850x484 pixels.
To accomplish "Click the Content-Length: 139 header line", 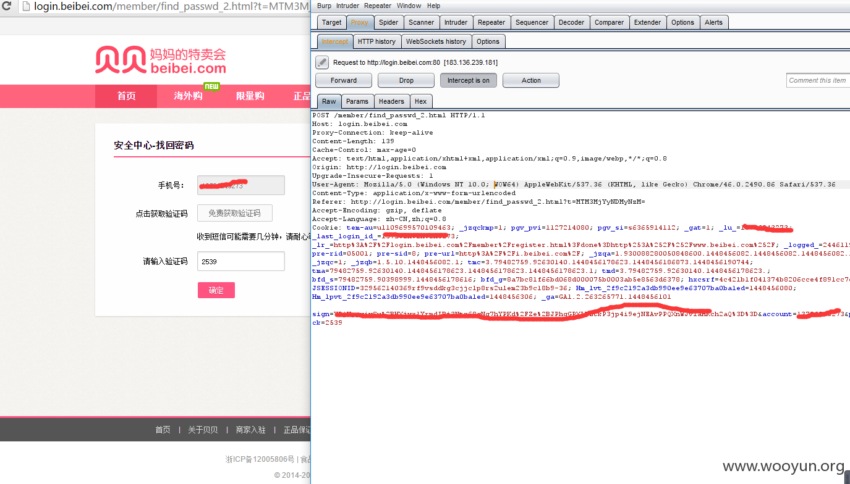I will click(x=353, y=141).
